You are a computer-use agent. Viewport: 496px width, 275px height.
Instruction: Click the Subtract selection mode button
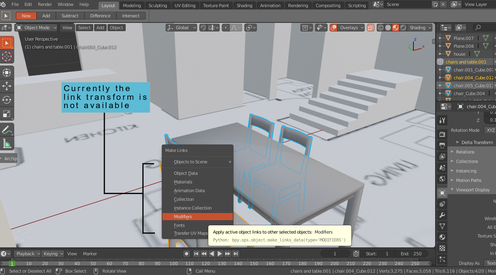click(x=70, y=16)
